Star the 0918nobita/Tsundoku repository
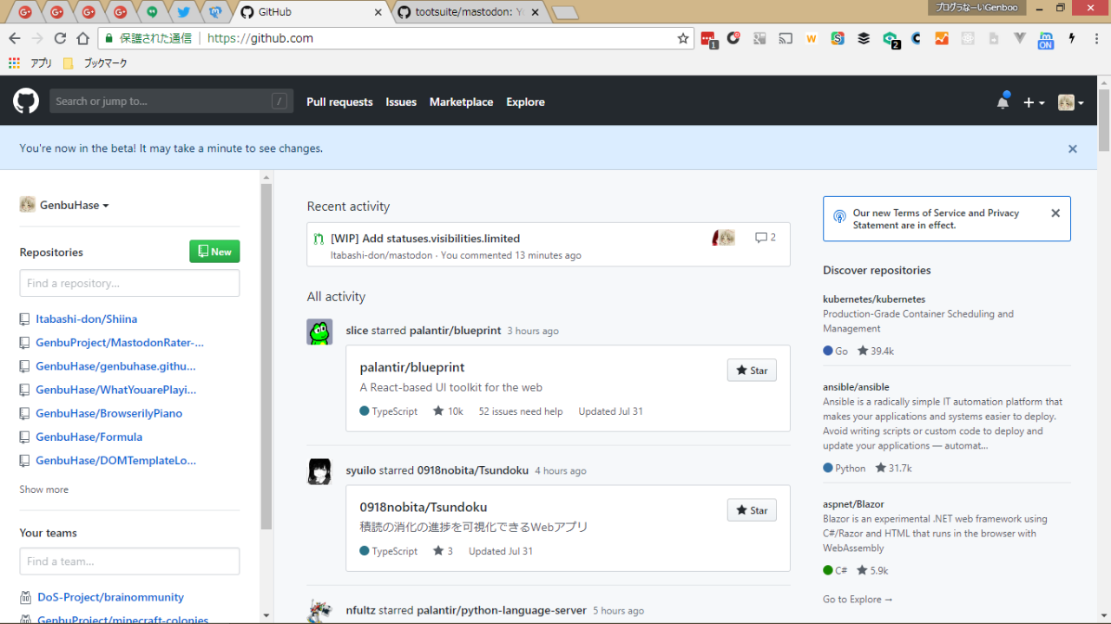Viewport: 1111px width, 624px height. pos(752,510)
